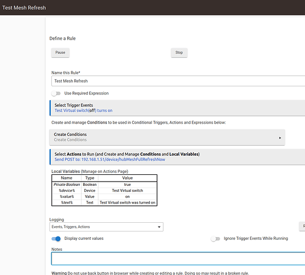The image size is (305, 275).
Task: Select the Private Boolean variable row
Action: coord(104,185)
